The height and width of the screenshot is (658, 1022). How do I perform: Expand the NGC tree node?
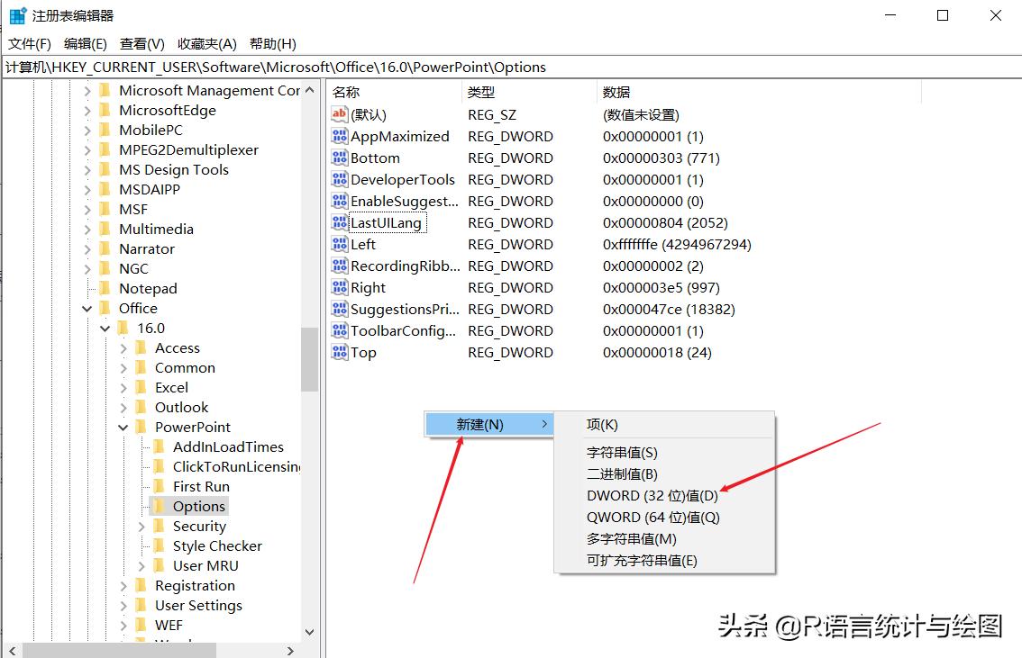pos(87,269)
